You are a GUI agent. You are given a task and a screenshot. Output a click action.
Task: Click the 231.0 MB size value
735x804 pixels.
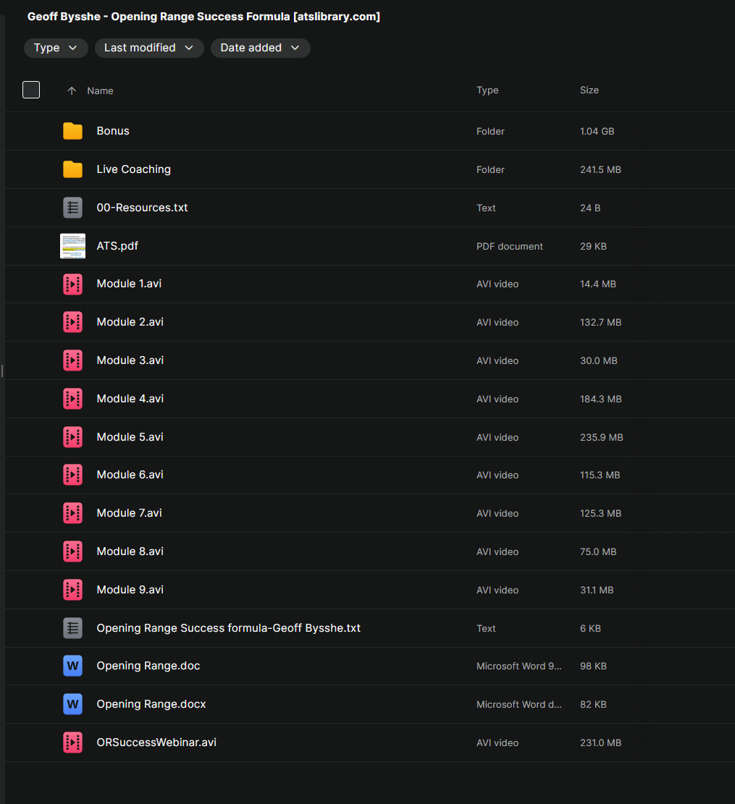point(600,743)
